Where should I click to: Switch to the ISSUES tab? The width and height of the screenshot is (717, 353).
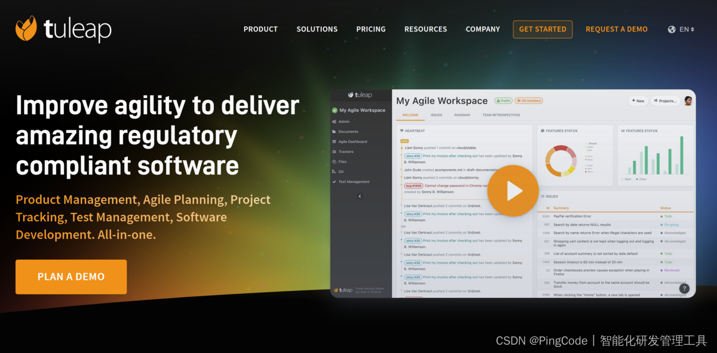[437, 115]
